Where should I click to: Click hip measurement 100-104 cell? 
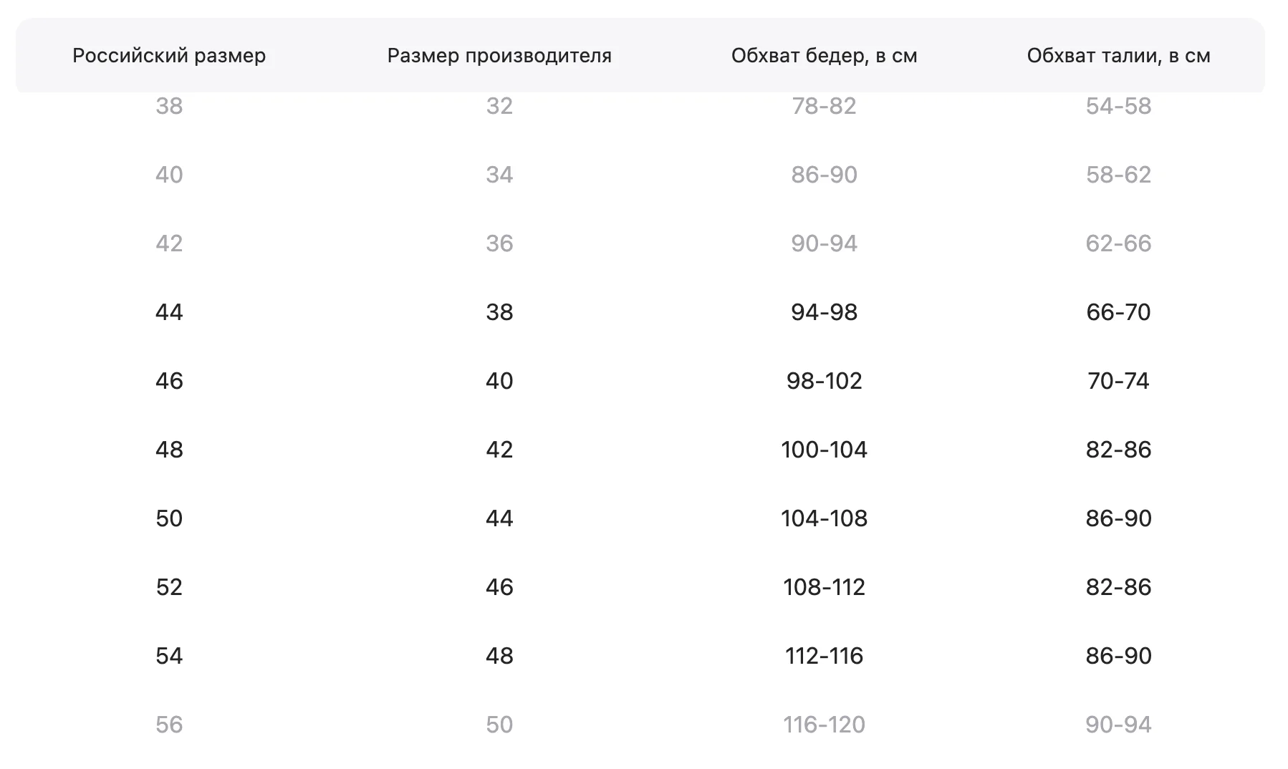(x=824, y=450)
